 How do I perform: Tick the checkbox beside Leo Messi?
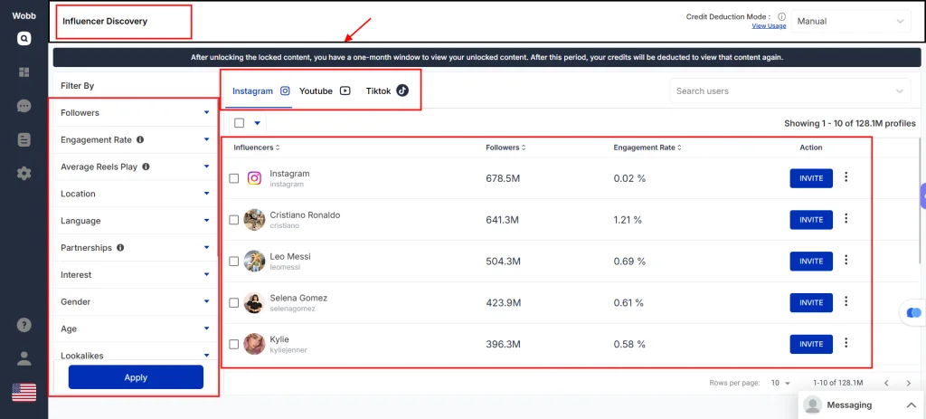(x=234, y=262)
